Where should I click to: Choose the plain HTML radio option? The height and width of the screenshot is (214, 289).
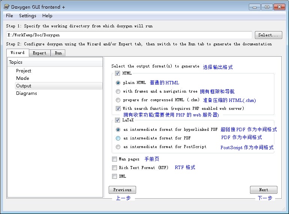click(x=118, y=83)
